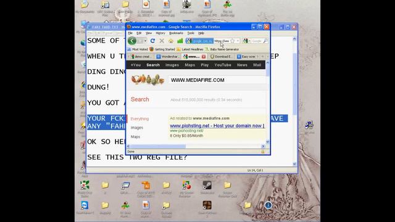
Task: Open the Edit menu in Firefox
Action: 139,33
